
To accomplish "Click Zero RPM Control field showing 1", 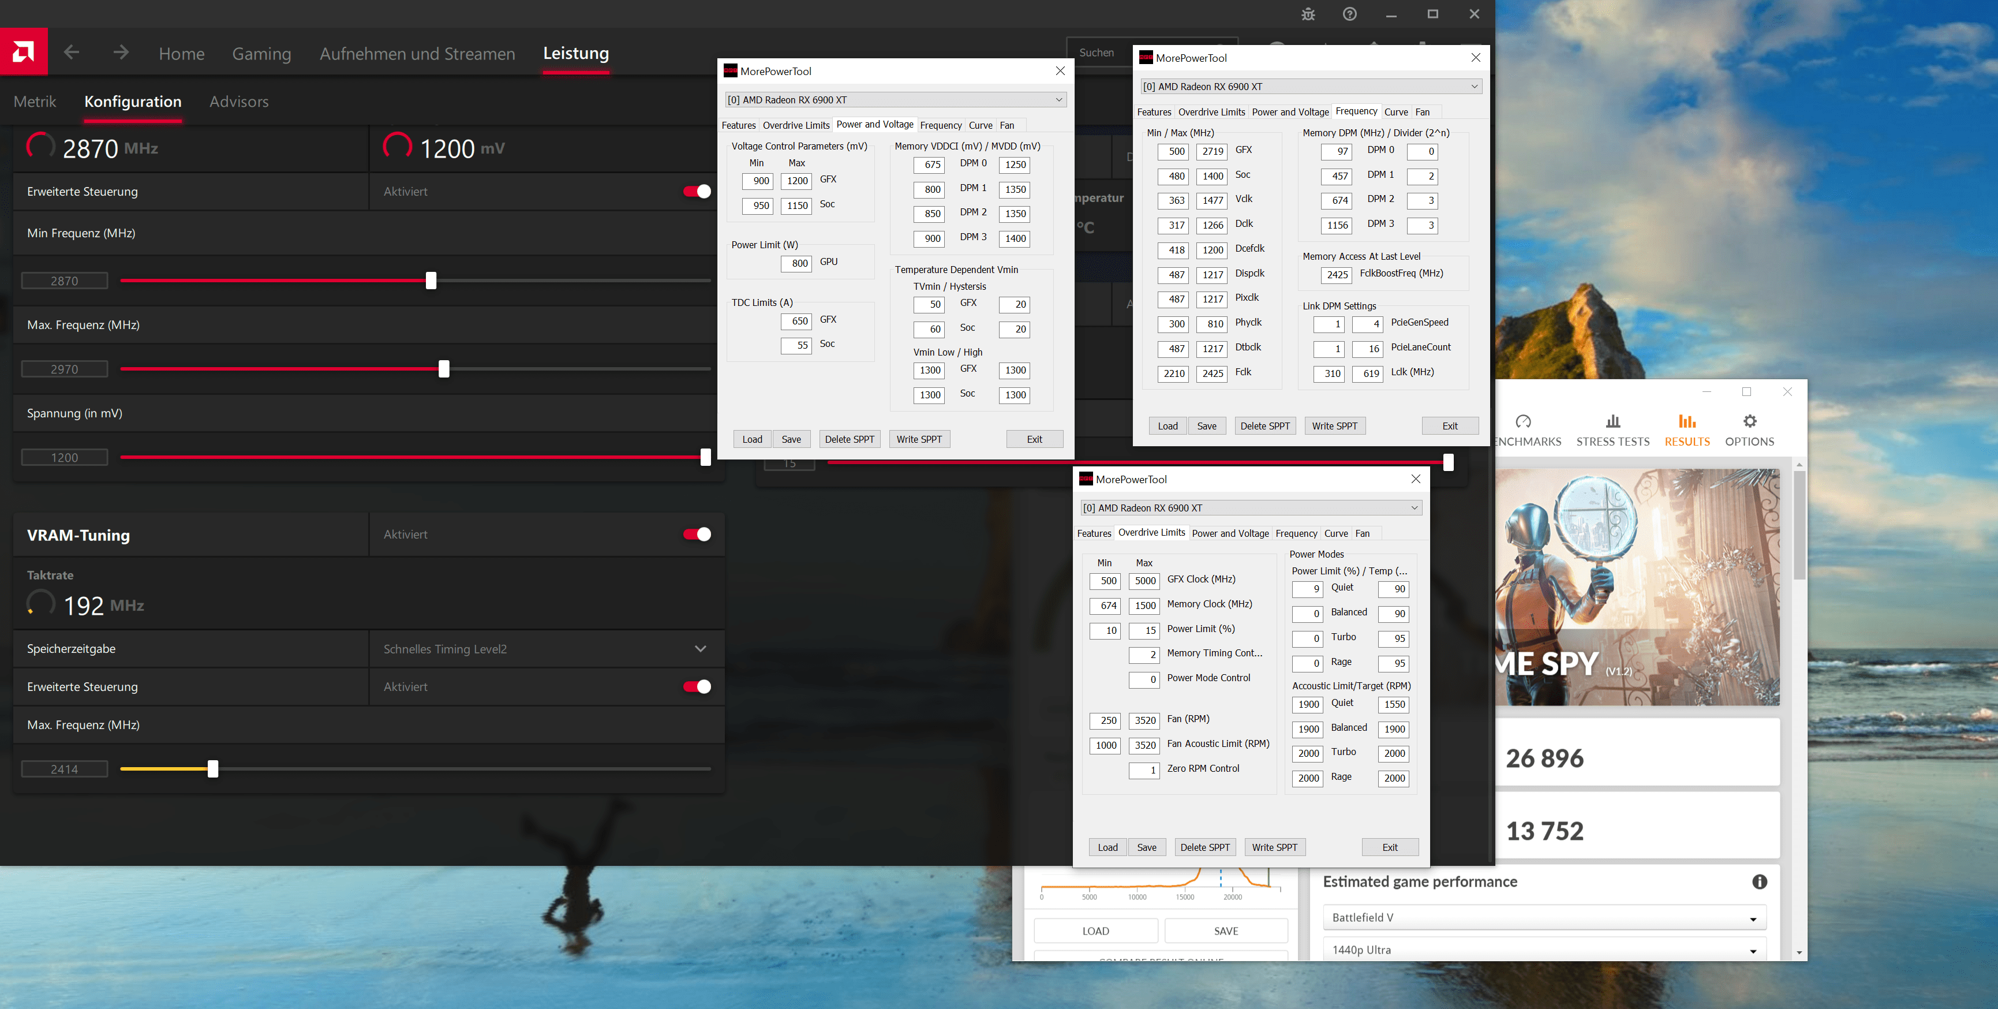I will pos(1144,770).
